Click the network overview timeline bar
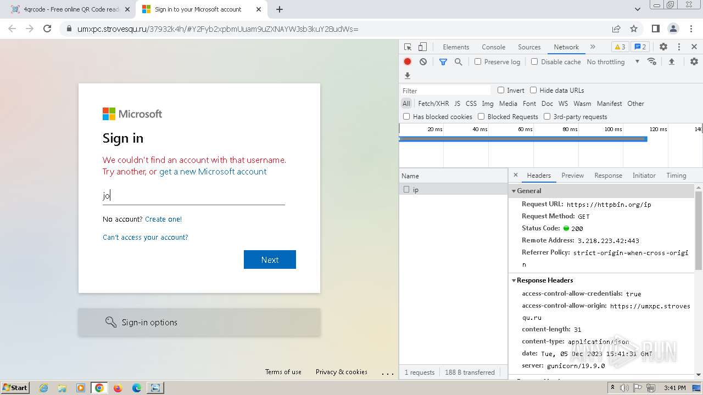This screenshot has height=395, width=703. click(523, 139)
